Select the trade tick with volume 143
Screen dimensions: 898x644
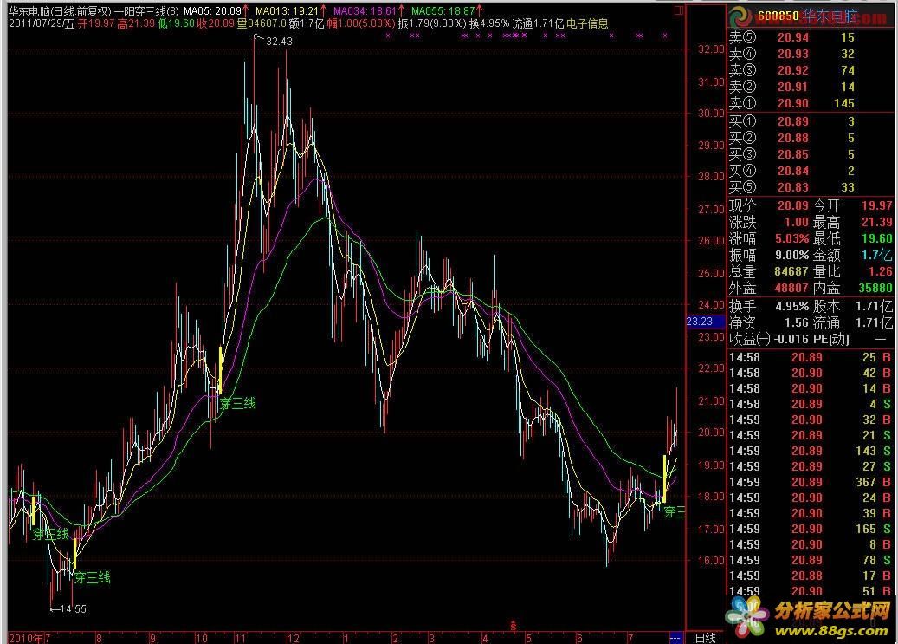(x=810, y=452)
